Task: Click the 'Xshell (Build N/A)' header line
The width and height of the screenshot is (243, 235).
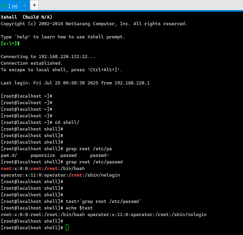Action: 26,17
